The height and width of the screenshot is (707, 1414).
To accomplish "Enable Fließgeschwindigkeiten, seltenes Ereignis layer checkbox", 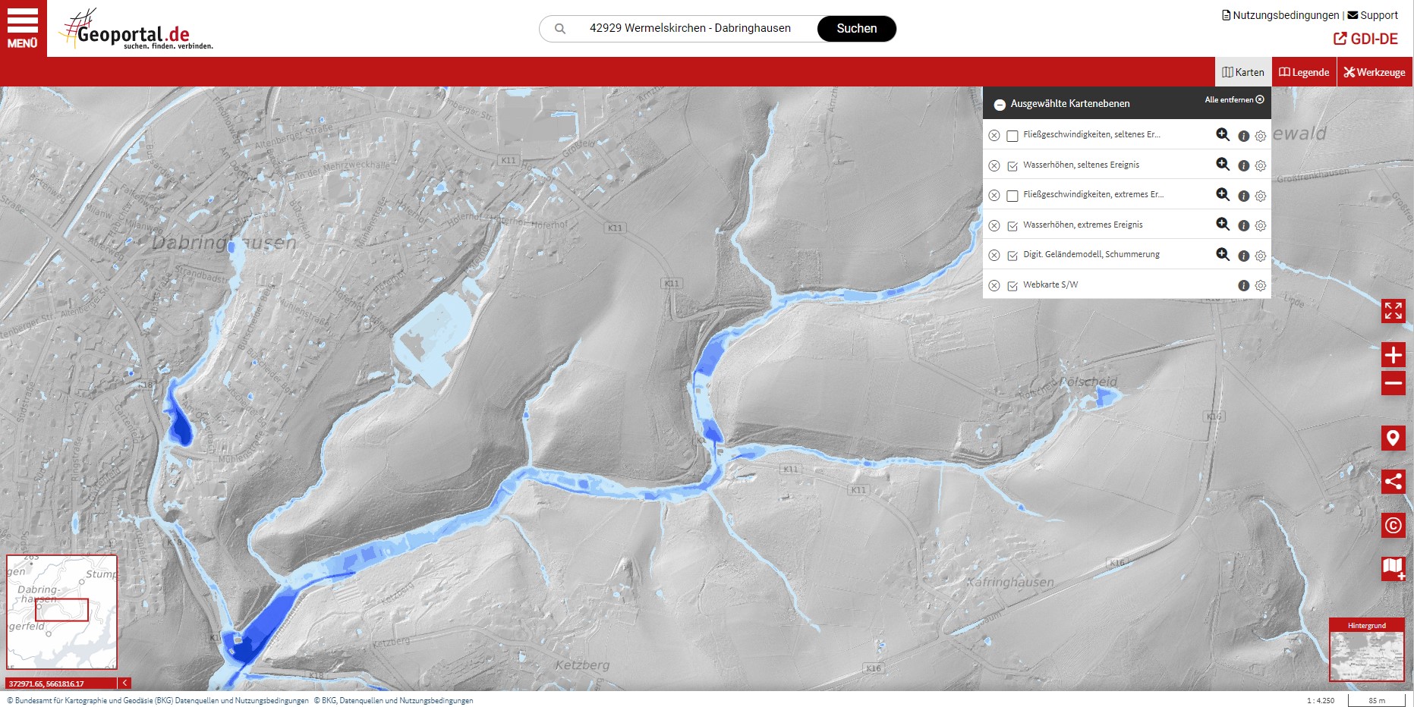I will 1012,136.
